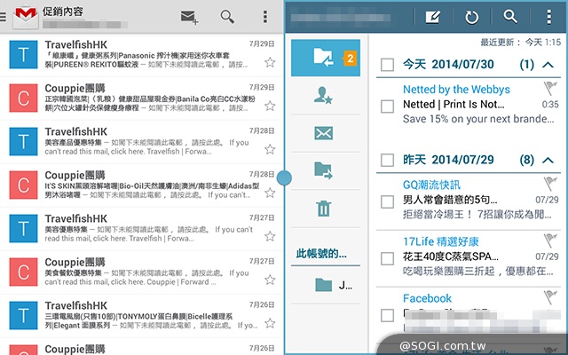Star the Couppie團購 7月27日 email
Screen dimensions: 568x355
point(270,280)
